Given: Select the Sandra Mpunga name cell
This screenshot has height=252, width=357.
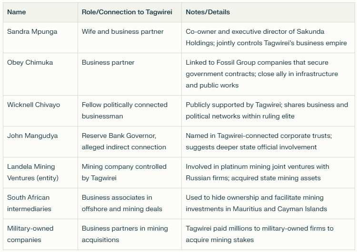Looking at the screenshot, I should [x=32, y=31].
